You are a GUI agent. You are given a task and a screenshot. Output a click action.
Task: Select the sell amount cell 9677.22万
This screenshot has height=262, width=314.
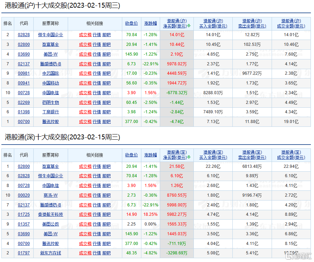coord(252,73)
